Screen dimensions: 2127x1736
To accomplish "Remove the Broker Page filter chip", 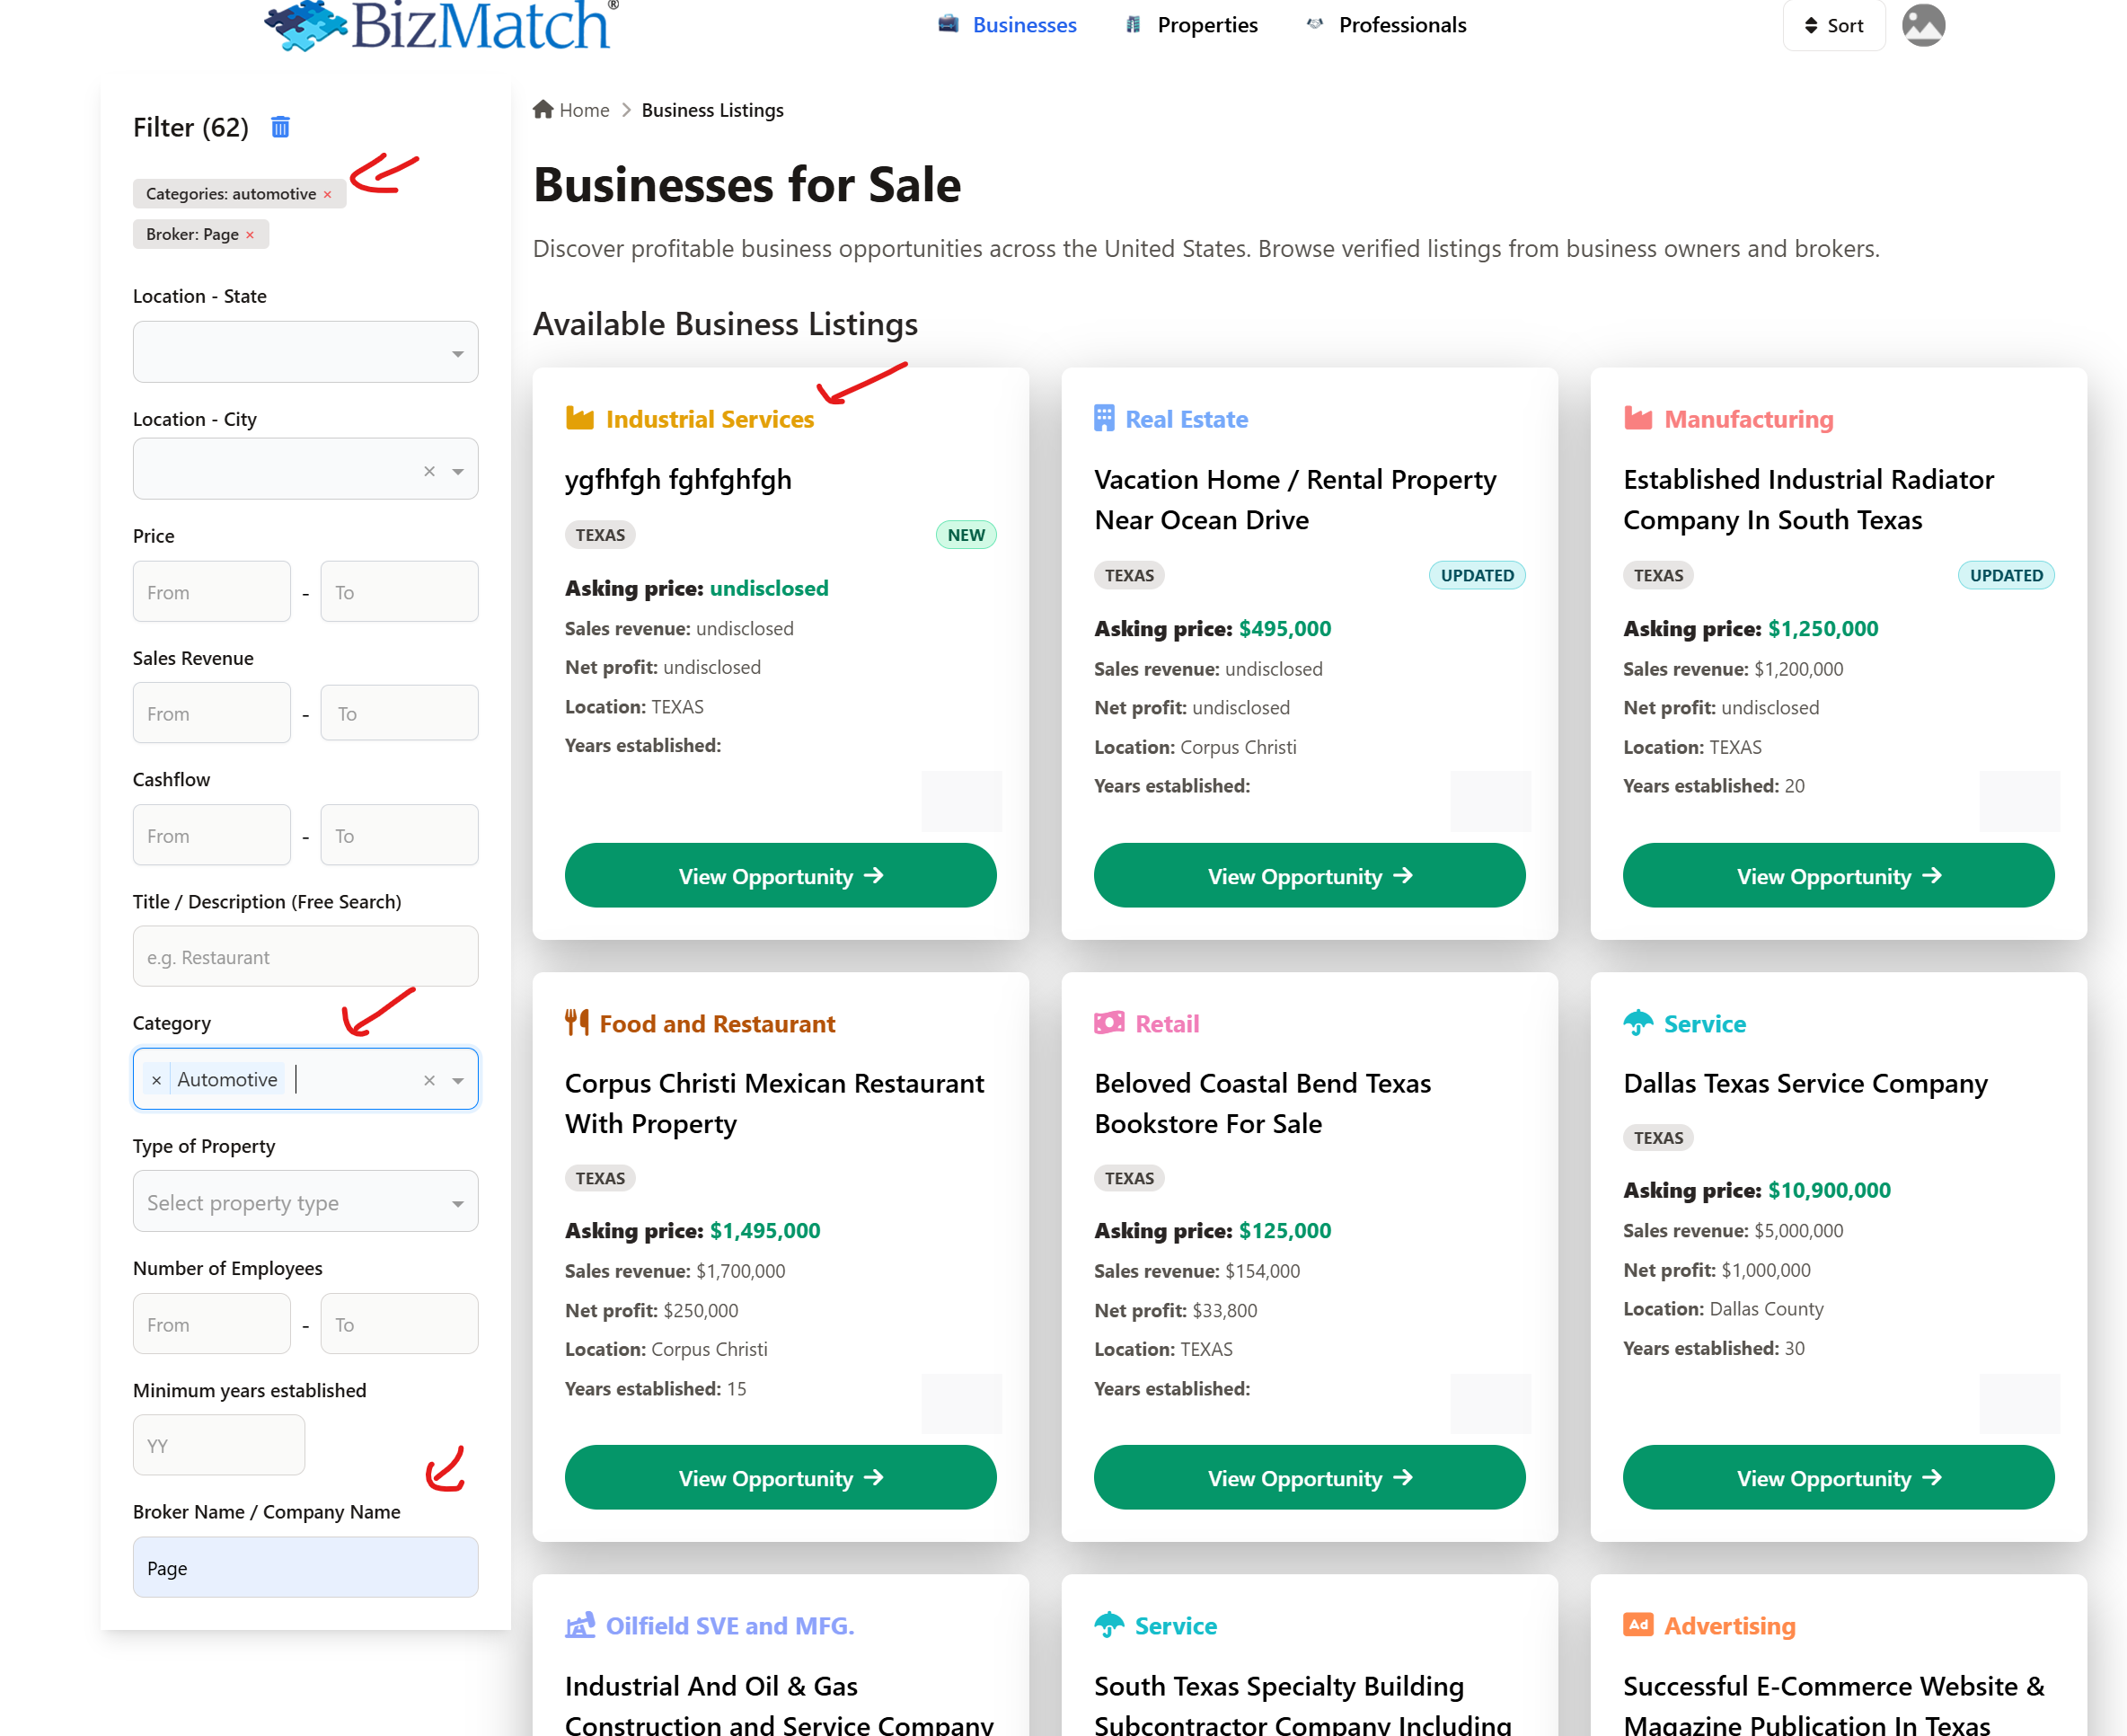I will tap(250, 235).
